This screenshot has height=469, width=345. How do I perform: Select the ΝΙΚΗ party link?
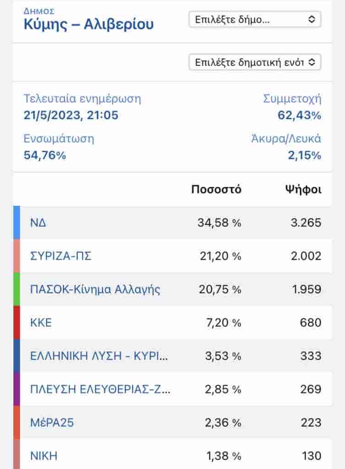(x=44, y=456)
